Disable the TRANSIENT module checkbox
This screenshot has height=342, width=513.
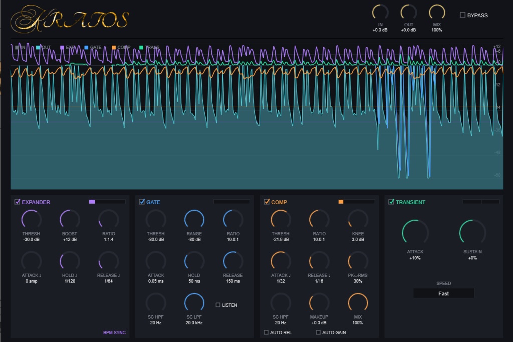coord(391,202)
